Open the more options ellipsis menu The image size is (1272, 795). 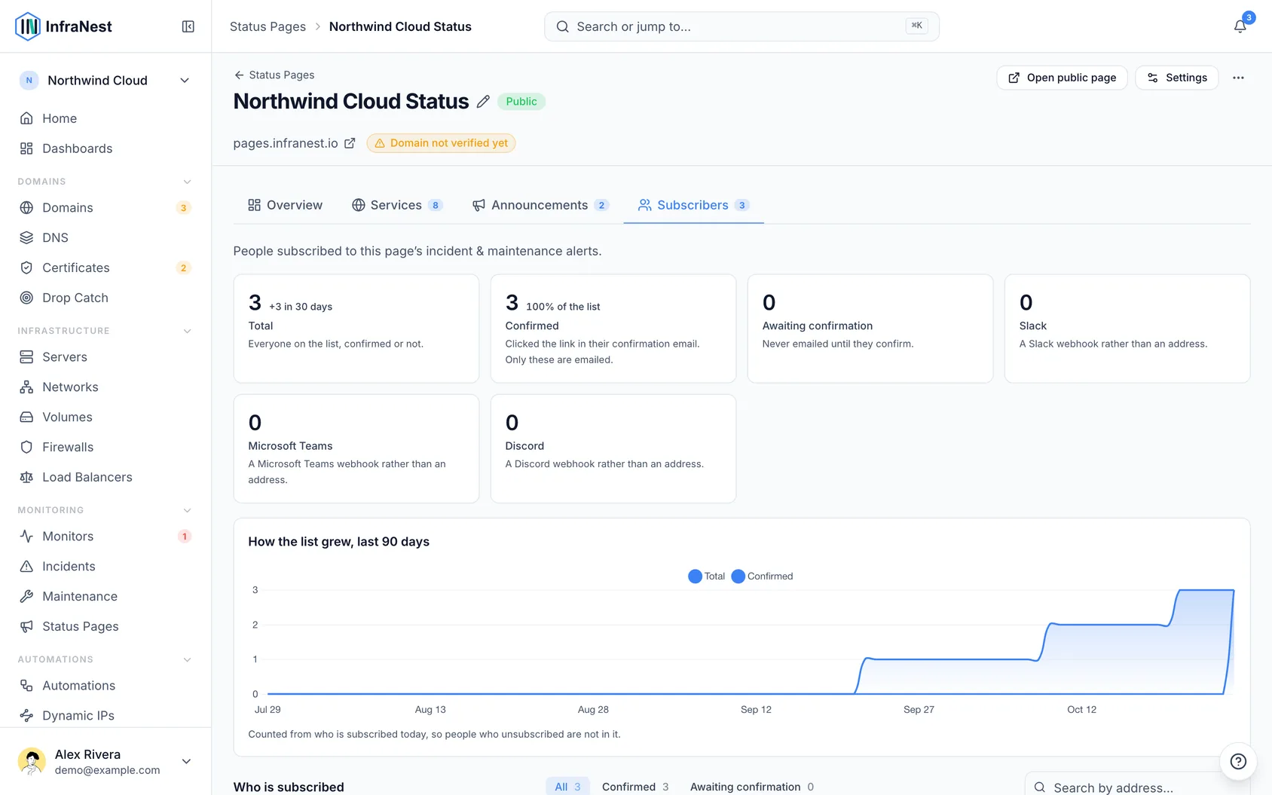point(1238,78)
